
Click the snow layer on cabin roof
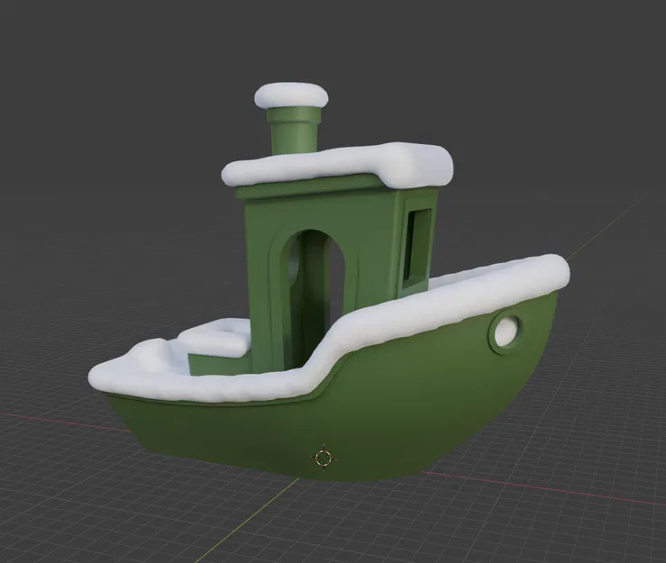pos(338,165)
